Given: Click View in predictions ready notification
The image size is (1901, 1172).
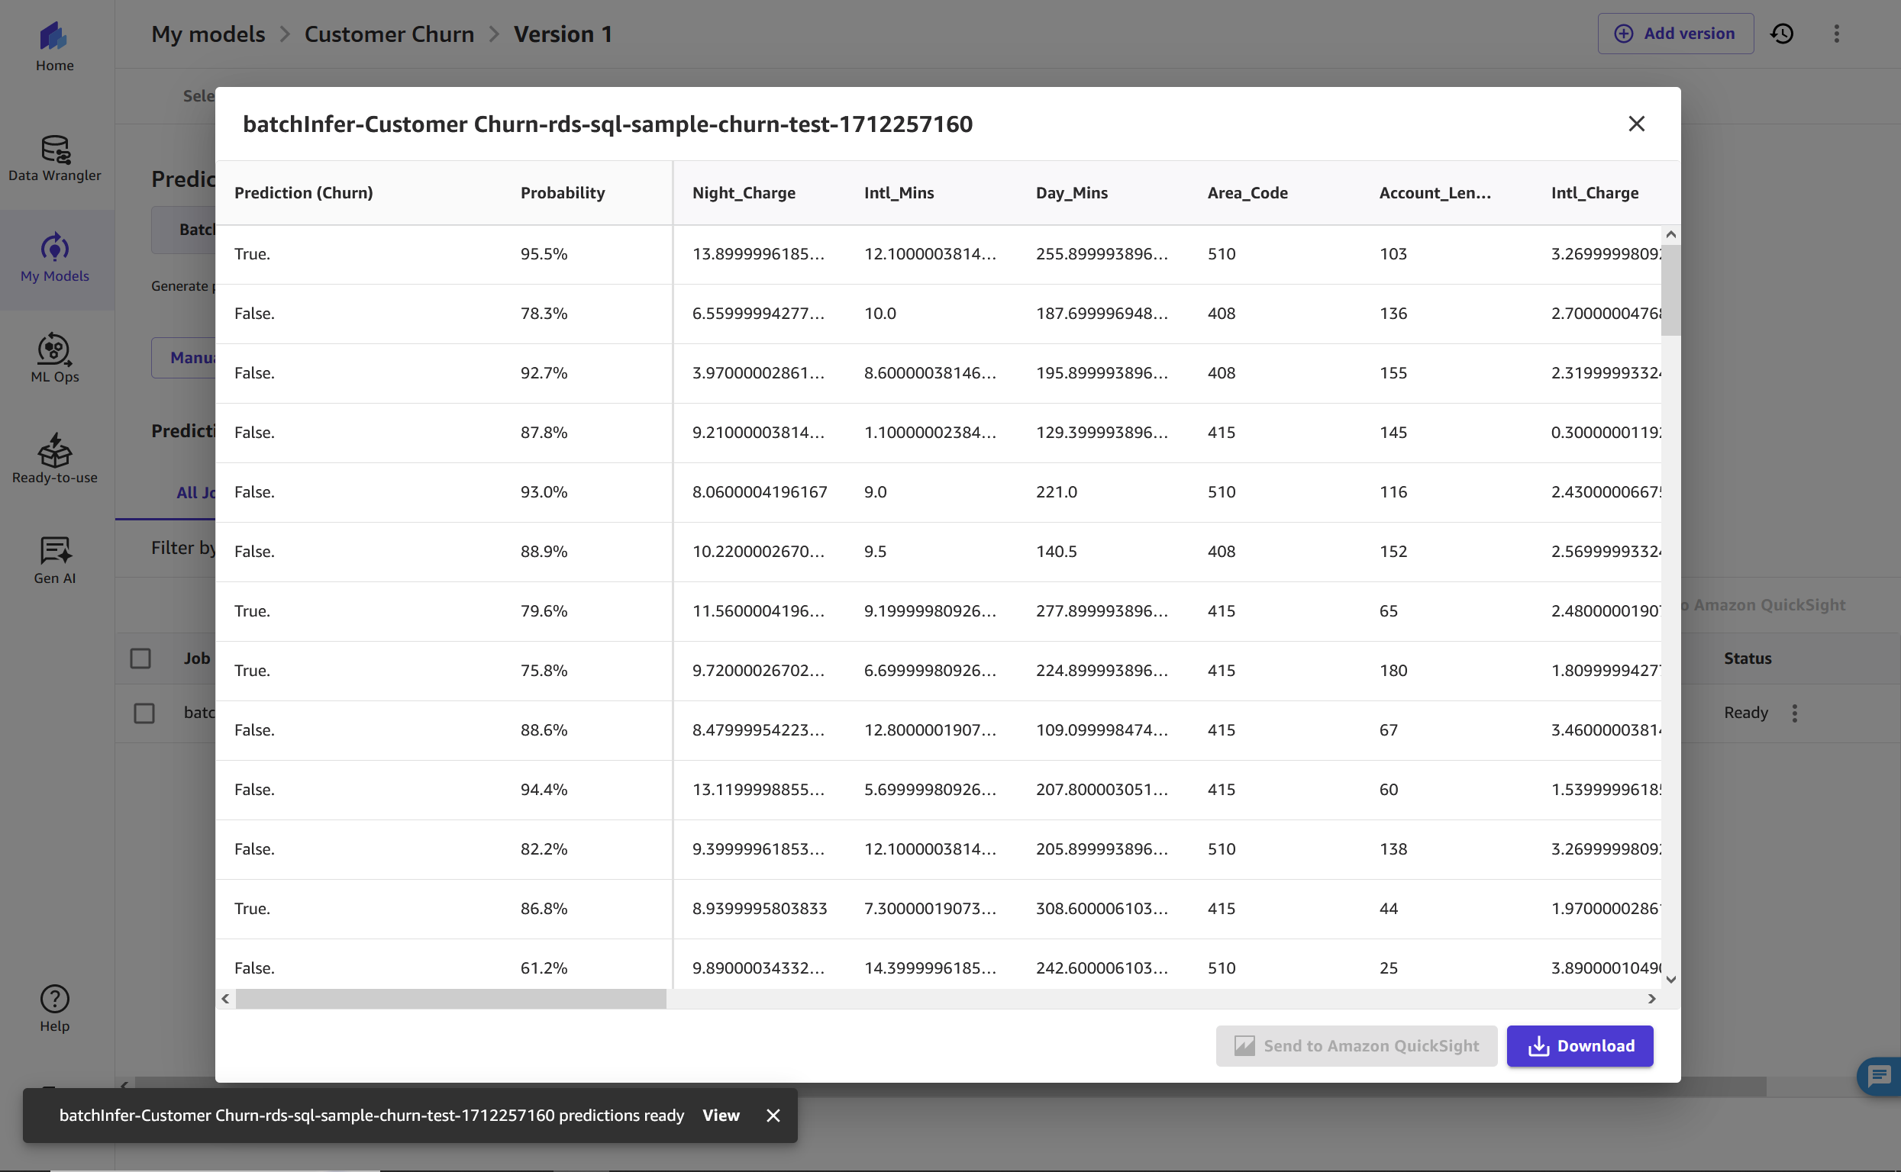Looking at the screenshot, I should coord(721,1115).
